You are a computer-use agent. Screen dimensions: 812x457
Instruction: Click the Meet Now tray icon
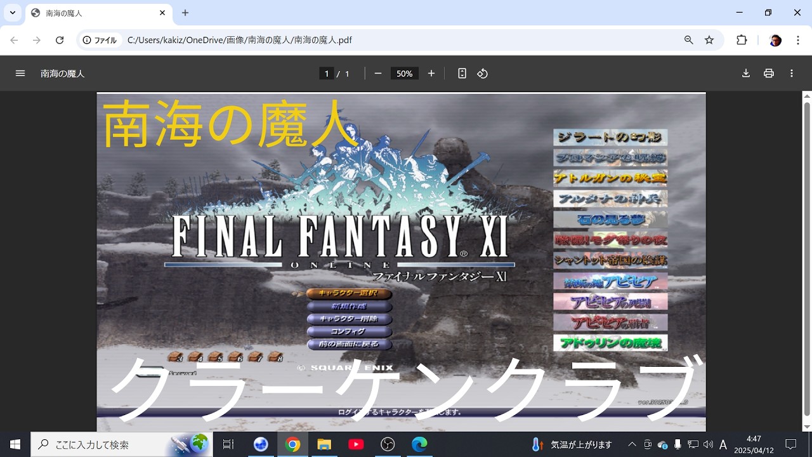[x=648, y=444]
